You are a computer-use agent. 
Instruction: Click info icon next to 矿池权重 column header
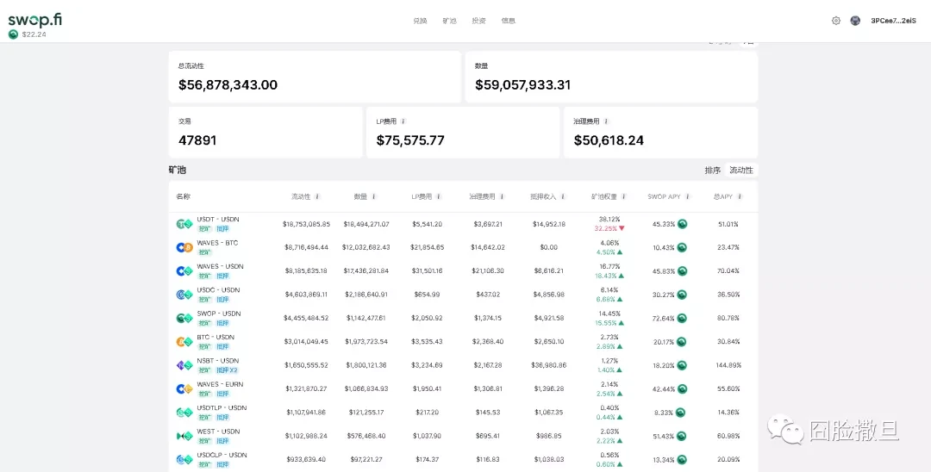click(x=623, y=196)
